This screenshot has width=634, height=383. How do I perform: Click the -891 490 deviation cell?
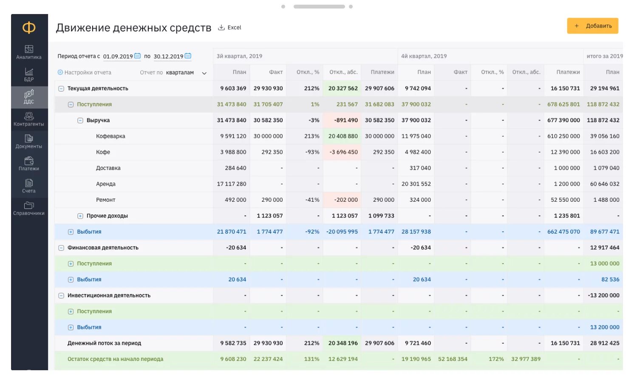click(x=342, y=120)
